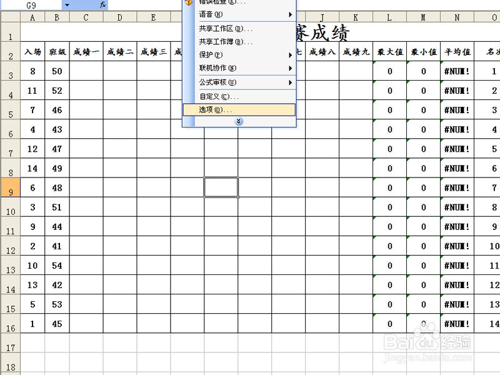500x375 pixels.
Task: Click class cell containing 47
Action: tap(57, 149)
